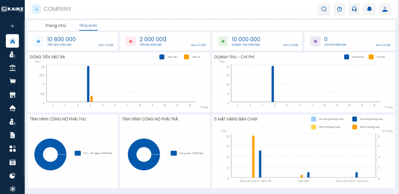The image size is (399, 194).
Task: Click the COMPANY name text
Action: (x=57, y=9)
